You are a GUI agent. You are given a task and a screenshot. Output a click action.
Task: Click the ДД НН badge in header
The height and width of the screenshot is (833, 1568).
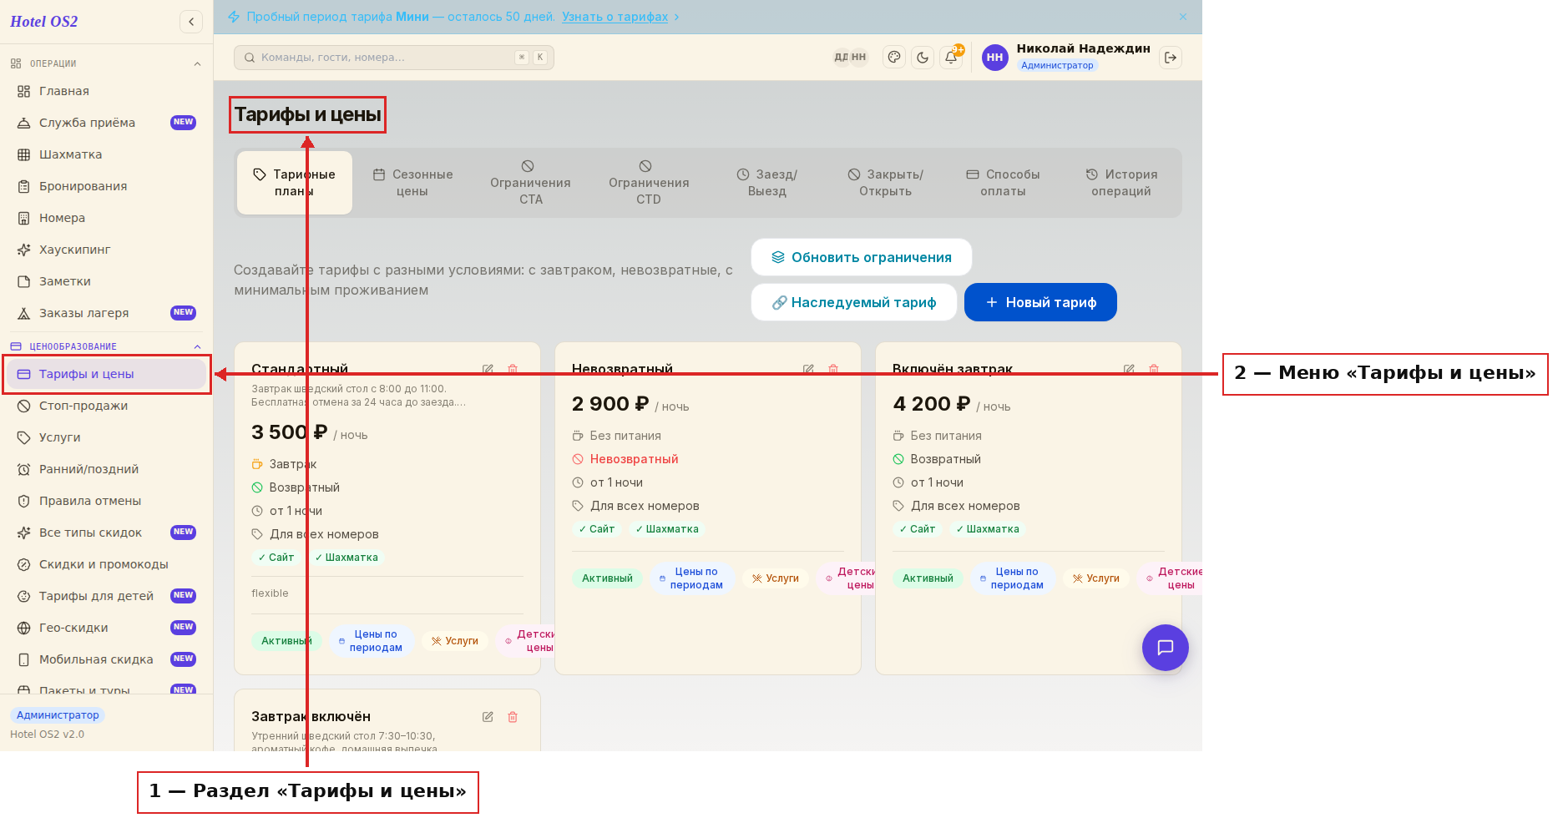click(x=850, y=58)
